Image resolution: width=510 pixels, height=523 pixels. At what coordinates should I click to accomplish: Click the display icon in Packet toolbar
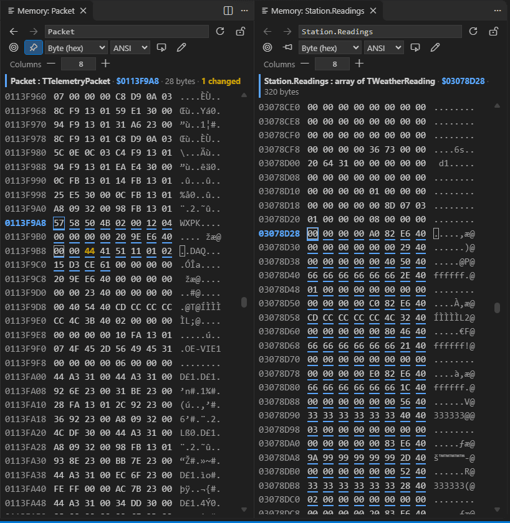tap(161, 47)
